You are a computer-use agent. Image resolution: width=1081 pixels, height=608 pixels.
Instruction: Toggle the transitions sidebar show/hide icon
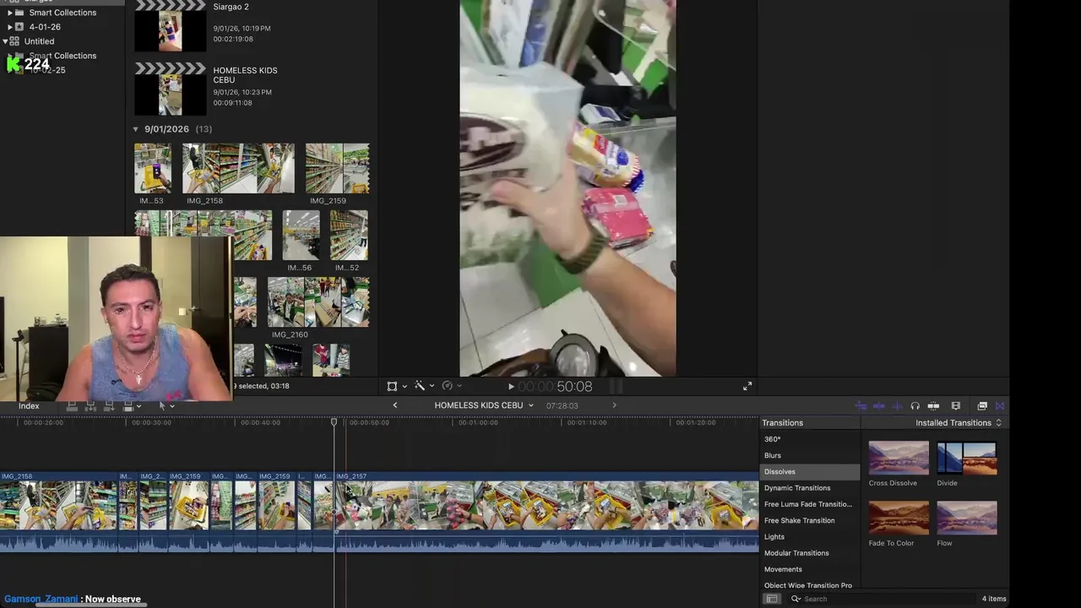point(771,599)
